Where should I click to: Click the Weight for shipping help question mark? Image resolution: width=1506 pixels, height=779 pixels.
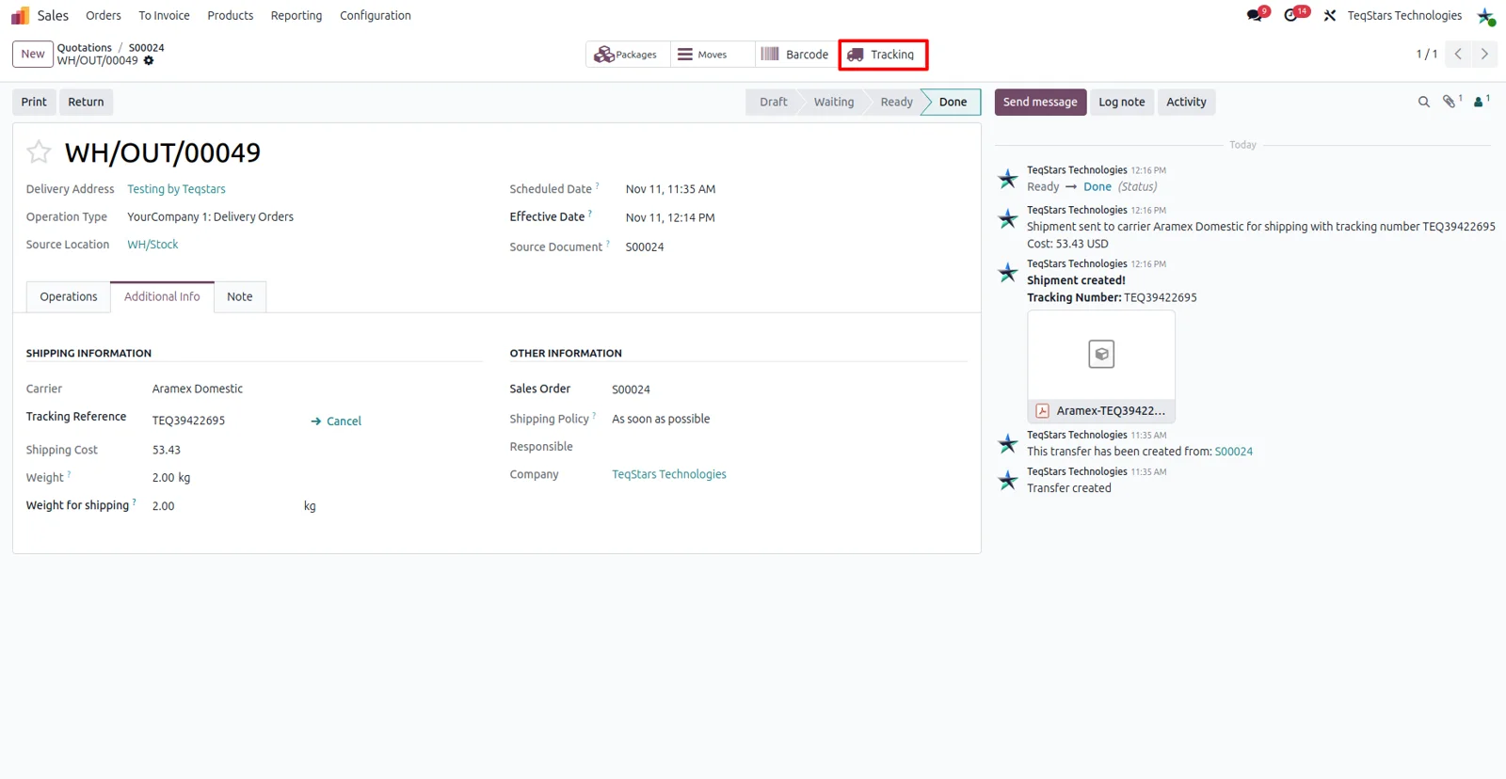click(135, 502)
